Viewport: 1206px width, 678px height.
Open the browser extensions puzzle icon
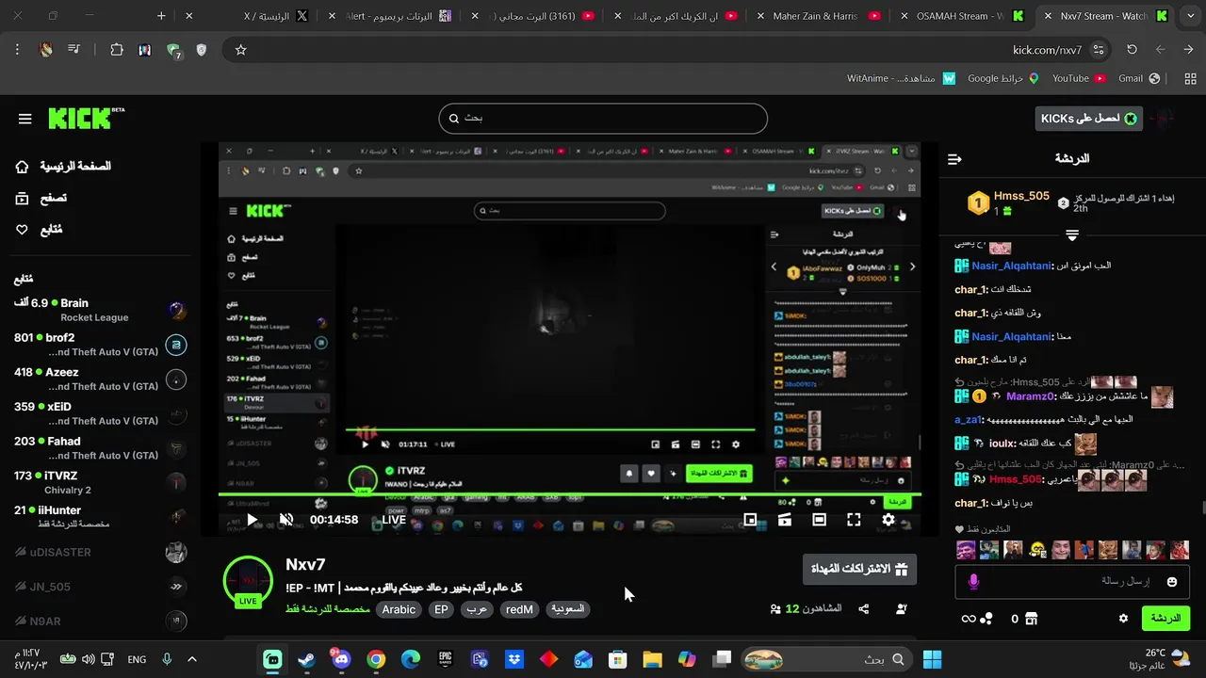117,50
